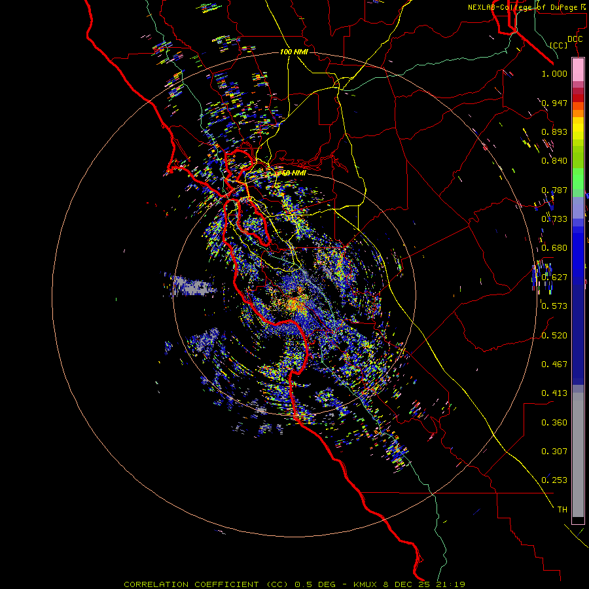Click the 0.573 legend value
Screen dimensions: 589x589
pyautogui.click(x=554, y=306)
